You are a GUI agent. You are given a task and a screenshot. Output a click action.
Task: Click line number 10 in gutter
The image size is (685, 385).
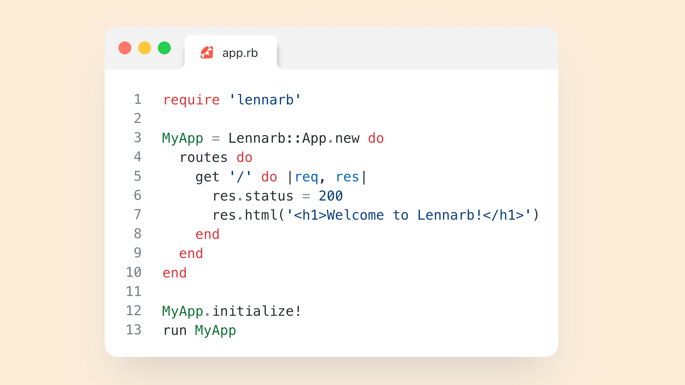tap(134, 272)
